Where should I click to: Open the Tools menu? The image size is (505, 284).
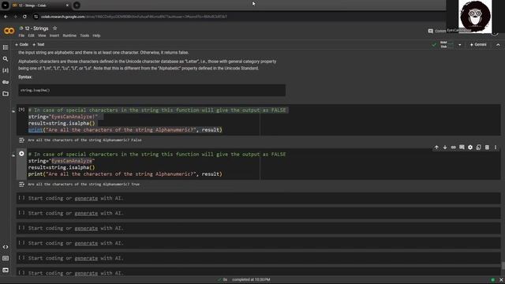(84, 35)
